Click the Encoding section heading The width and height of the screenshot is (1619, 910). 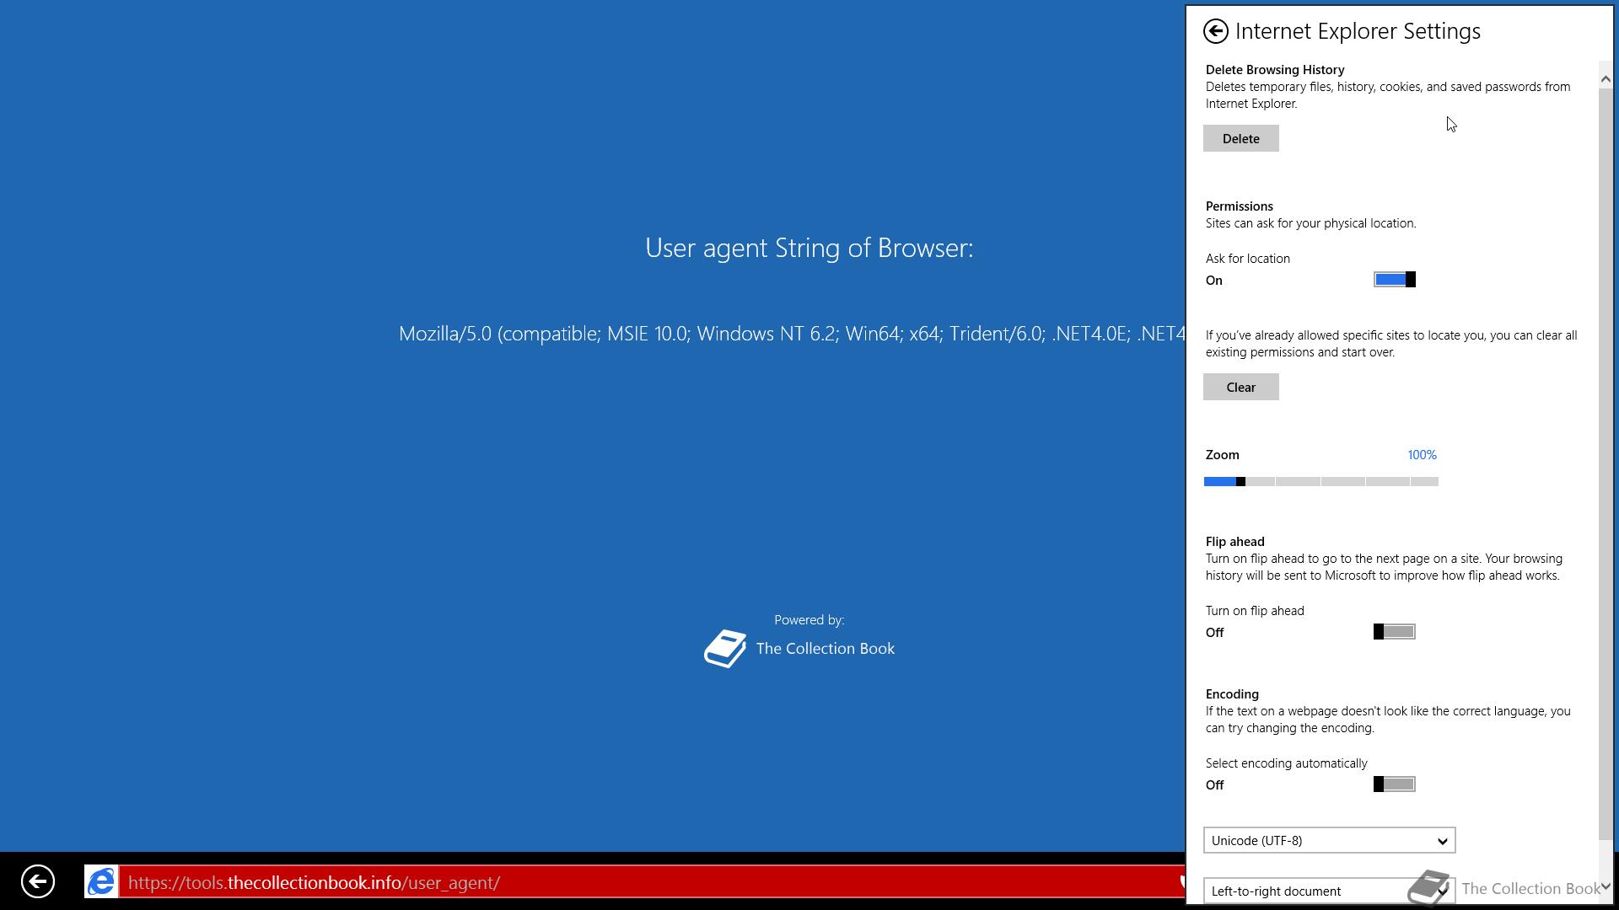(1232, 694)
